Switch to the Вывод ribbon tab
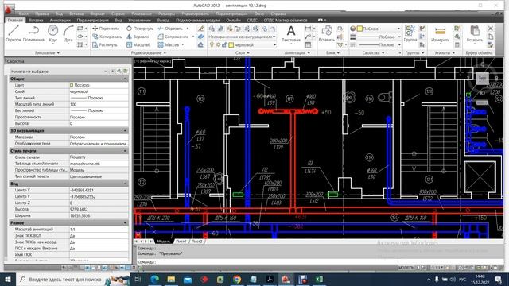Screen dimensions: 509x286 point(163,20)
